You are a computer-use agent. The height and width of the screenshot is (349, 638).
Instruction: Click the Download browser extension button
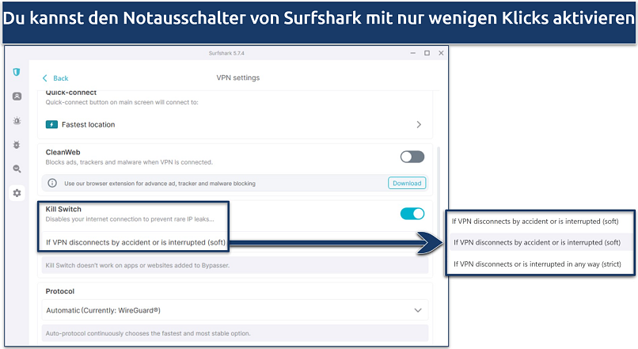point(407,183)
